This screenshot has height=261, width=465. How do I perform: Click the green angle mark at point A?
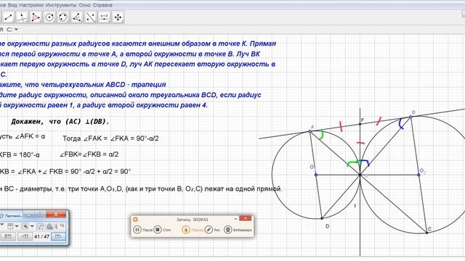coord(321,134)
